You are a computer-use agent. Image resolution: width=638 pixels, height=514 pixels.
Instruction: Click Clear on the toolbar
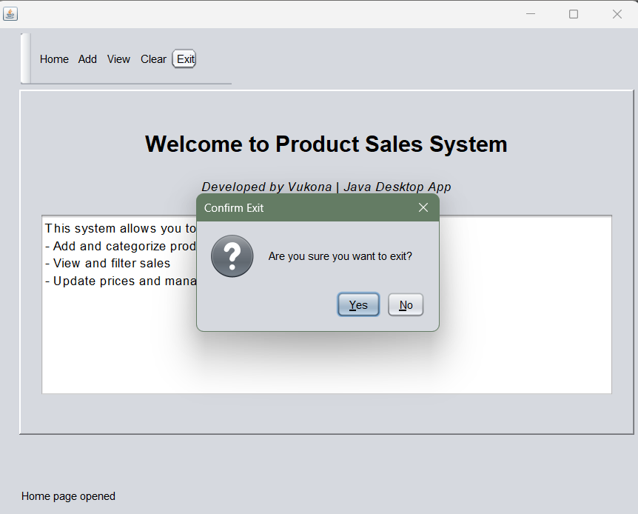tap(153, 59)
